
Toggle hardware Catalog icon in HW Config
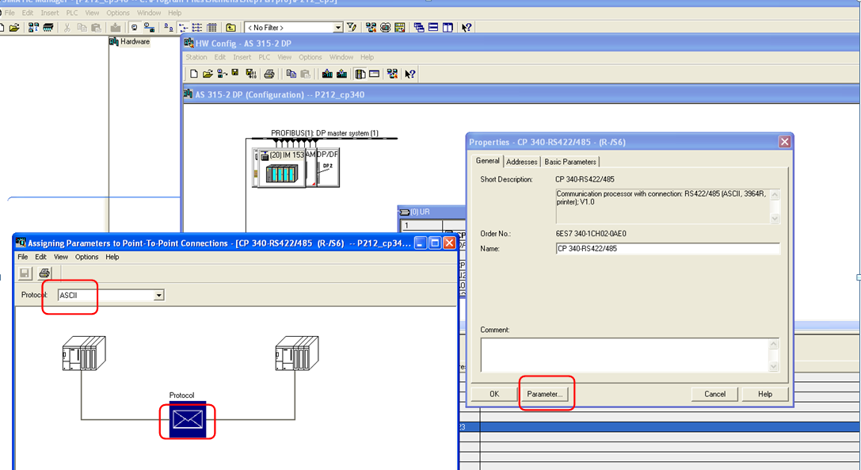click(360, 74)
